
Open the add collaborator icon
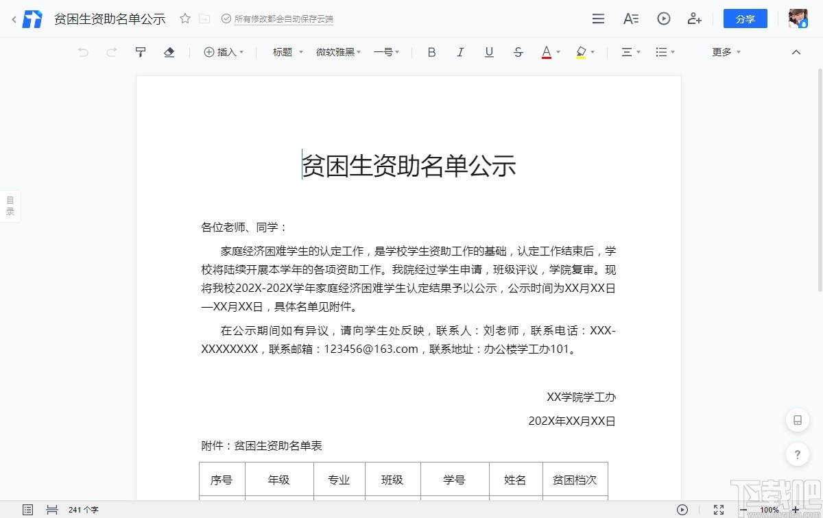click(x=695, y=18)
